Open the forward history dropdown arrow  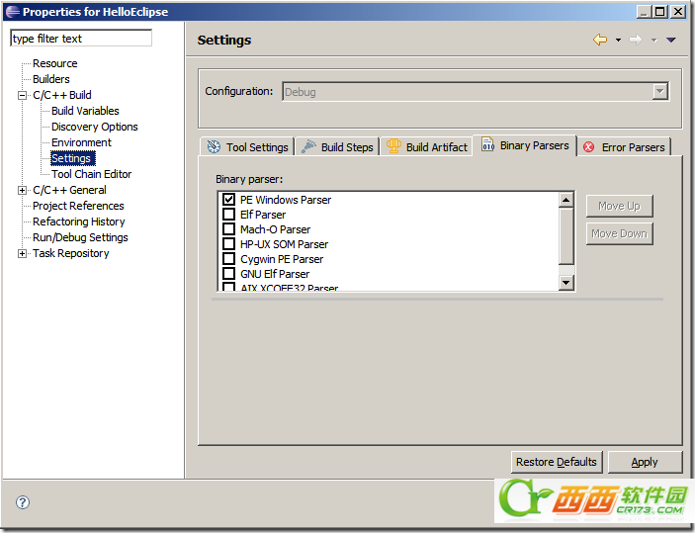click(x=653, y=40)
